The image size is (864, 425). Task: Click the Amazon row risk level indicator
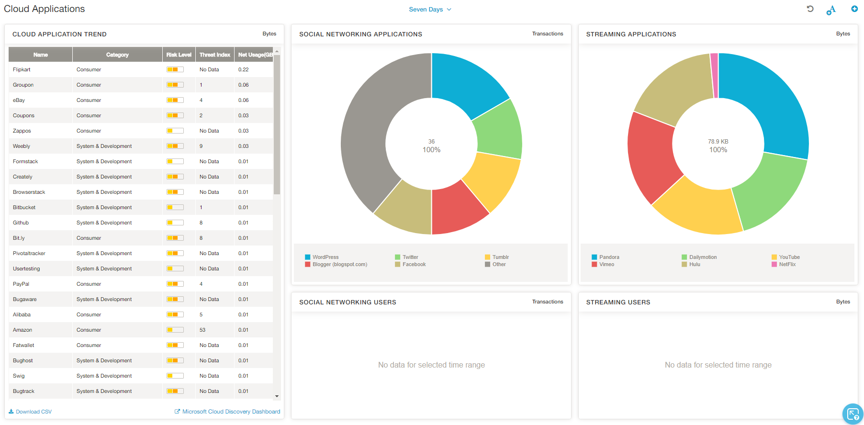[175, 330]
